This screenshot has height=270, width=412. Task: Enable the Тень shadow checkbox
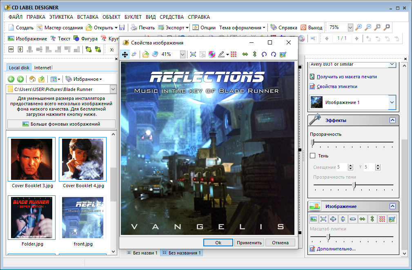[313, 156]
